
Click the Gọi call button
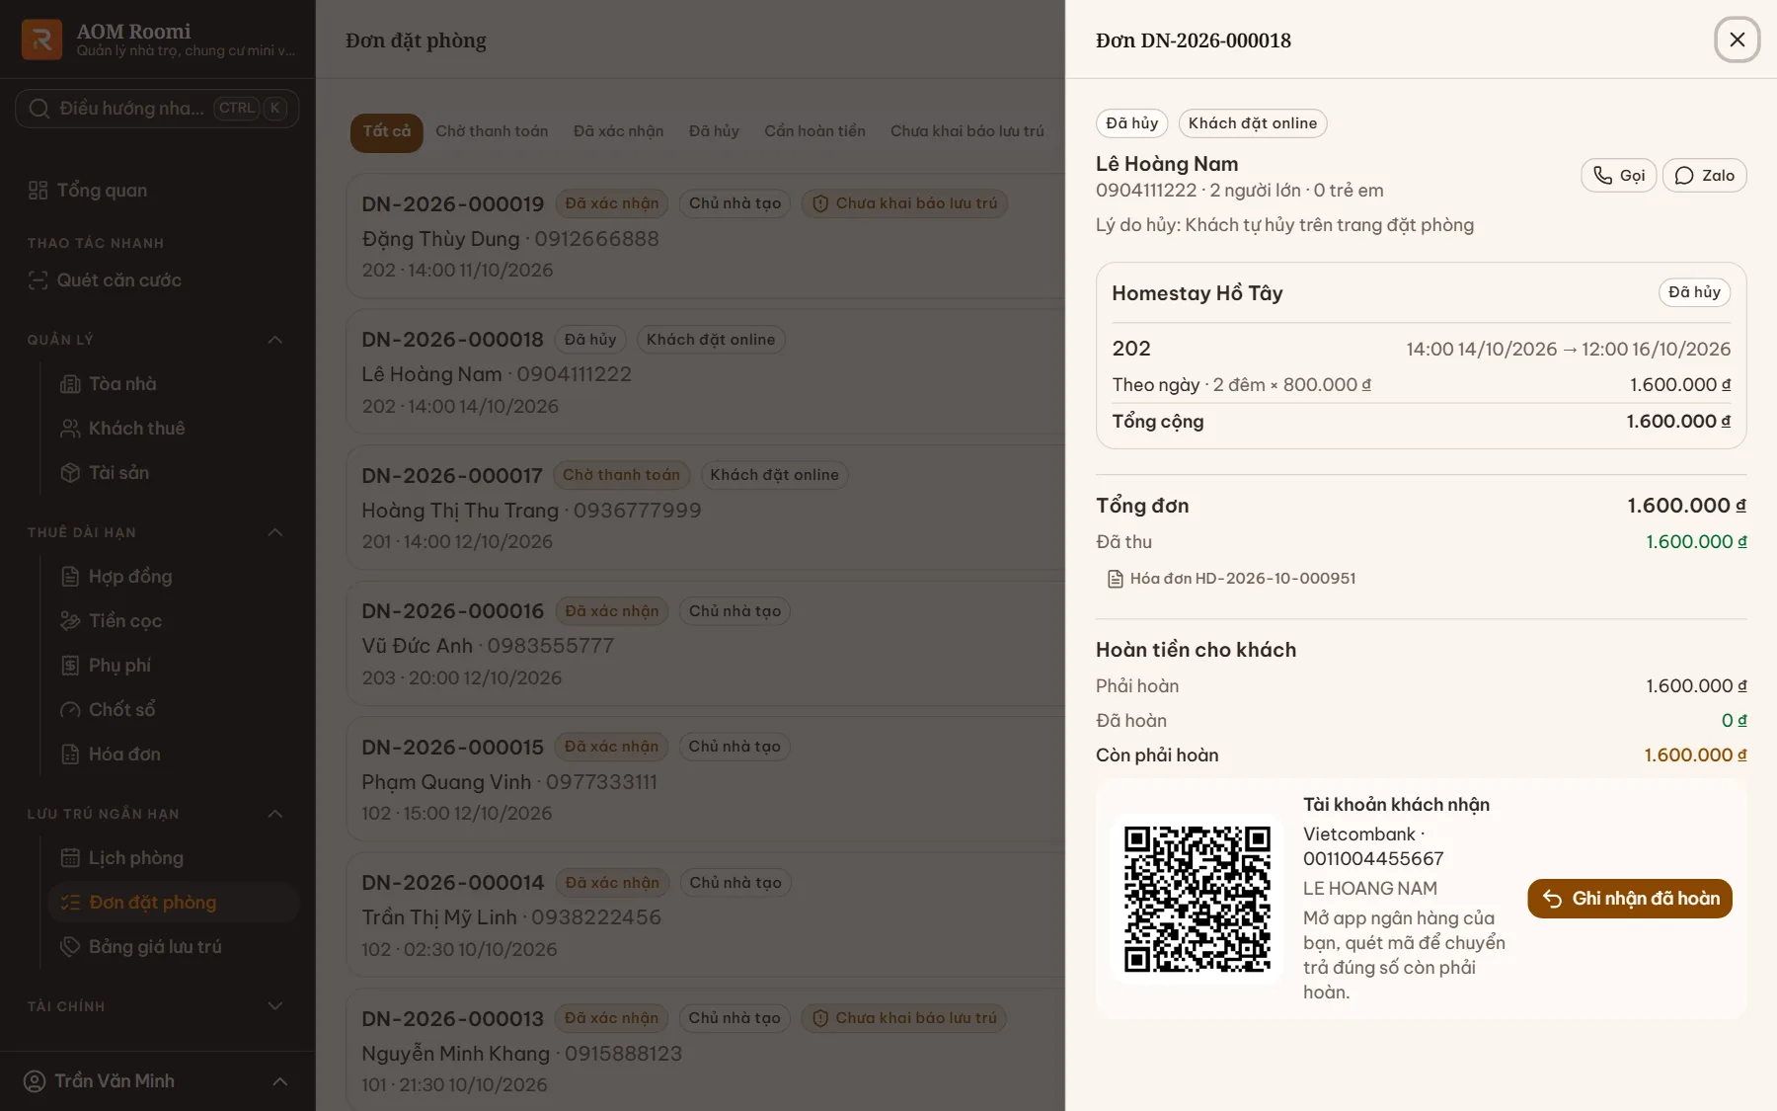1619,176
